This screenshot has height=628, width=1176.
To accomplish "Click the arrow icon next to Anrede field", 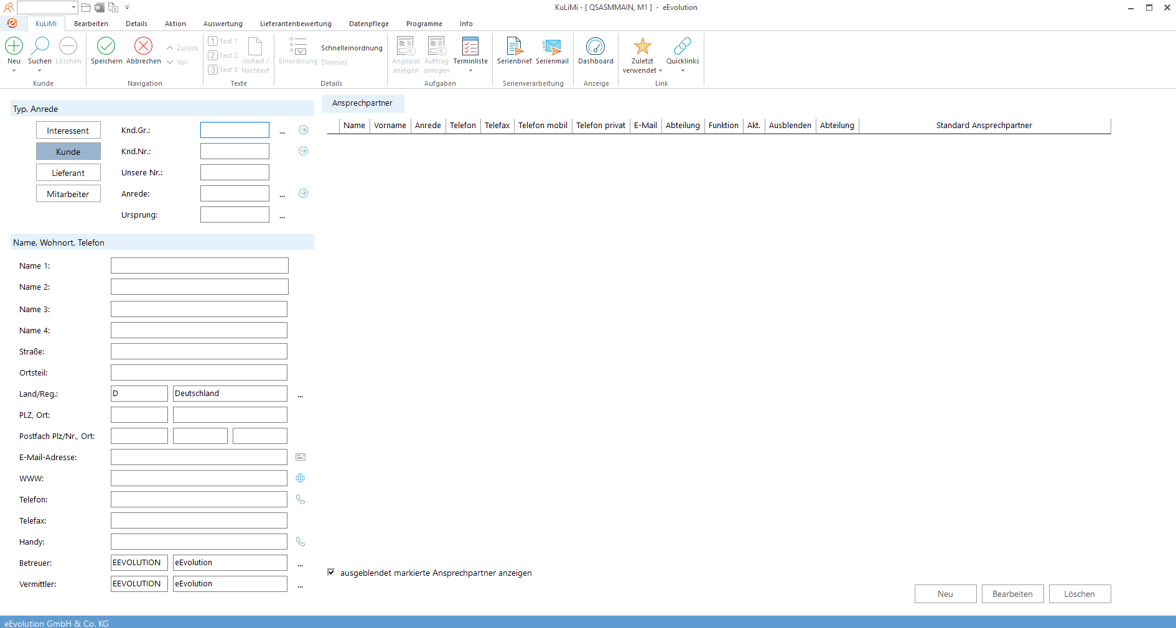I will pos(304,193).
